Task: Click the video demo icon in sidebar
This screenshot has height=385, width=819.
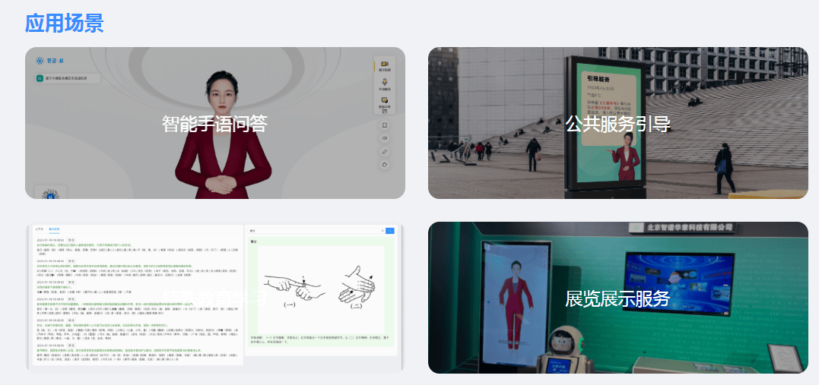Action: [x=385, y=65]
